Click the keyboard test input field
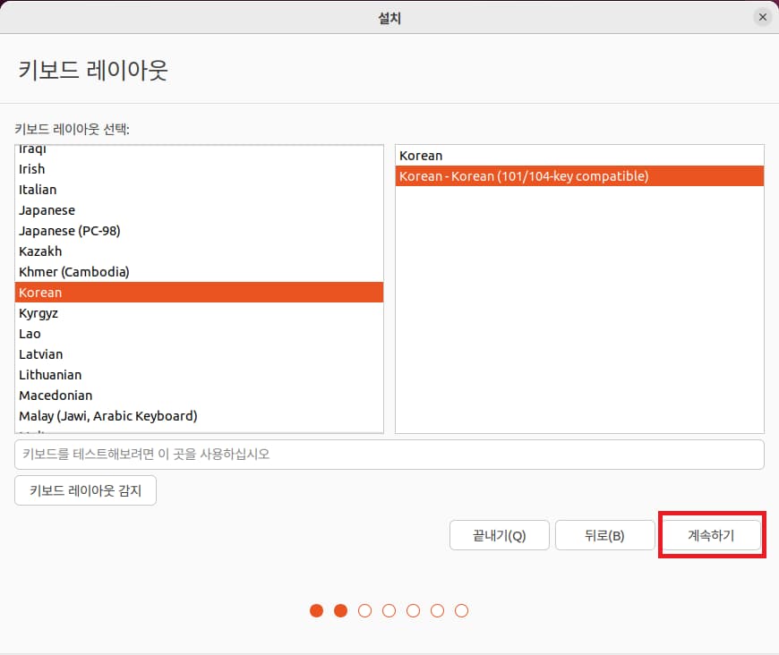 coord(389,455)
